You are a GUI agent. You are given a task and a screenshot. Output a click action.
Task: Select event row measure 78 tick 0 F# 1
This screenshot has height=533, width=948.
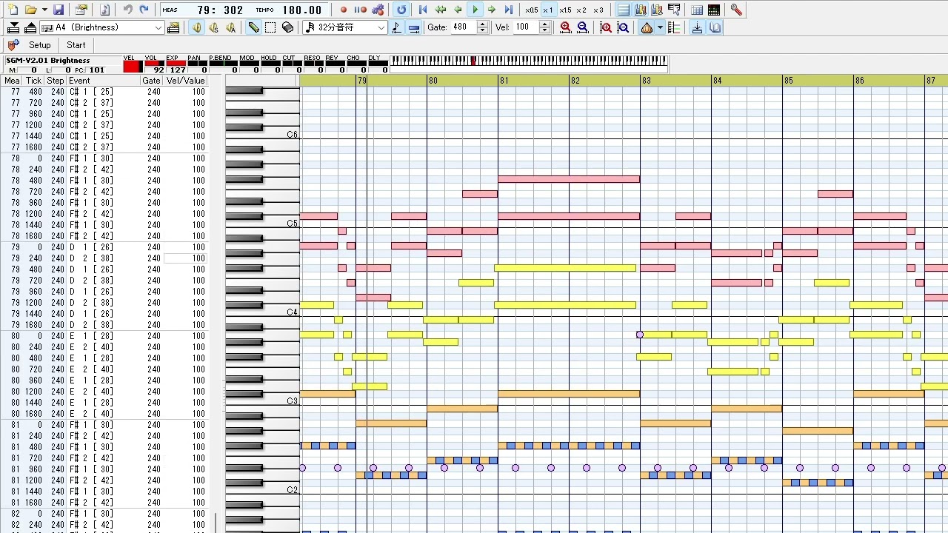[x=105, y=158]
